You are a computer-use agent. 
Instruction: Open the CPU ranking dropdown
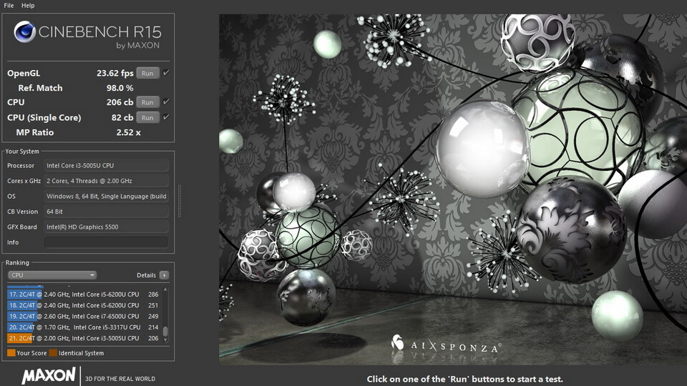[52, 275]
